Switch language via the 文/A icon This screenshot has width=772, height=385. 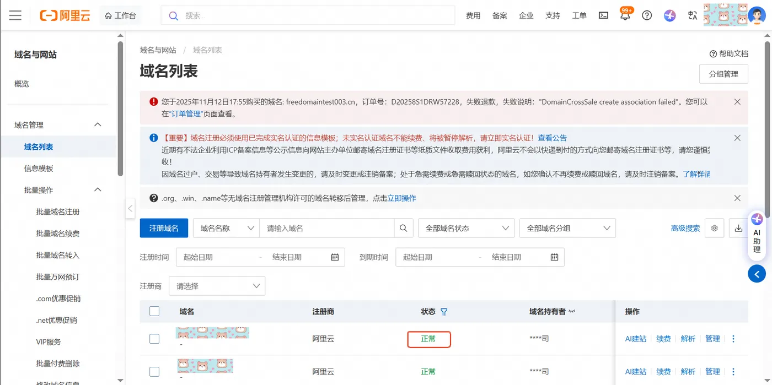click(x=692, y=15)
